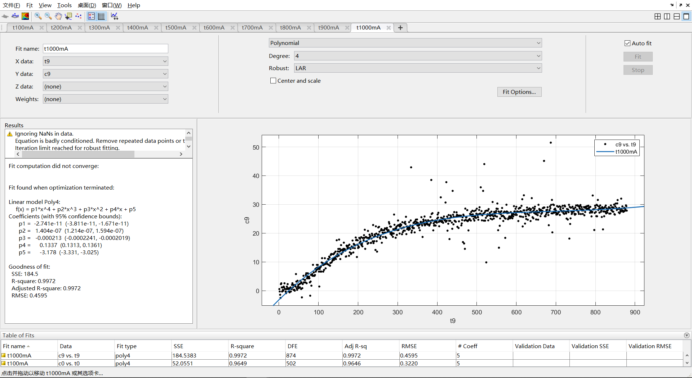
Task: Switch to left/right tile layout
Action: click(667, 17)
